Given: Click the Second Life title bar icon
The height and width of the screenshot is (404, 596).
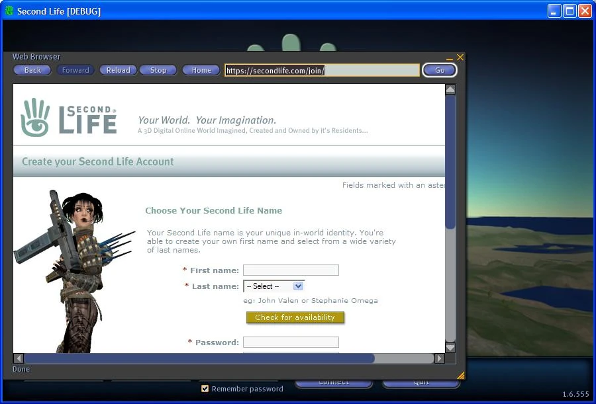Looking at the screenshot, I should point(9,11).
